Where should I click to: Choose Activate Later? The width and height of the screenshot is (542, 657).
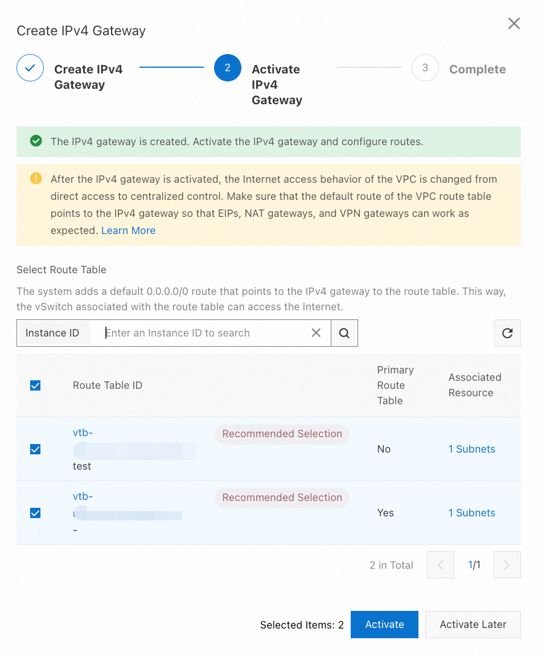473,625
